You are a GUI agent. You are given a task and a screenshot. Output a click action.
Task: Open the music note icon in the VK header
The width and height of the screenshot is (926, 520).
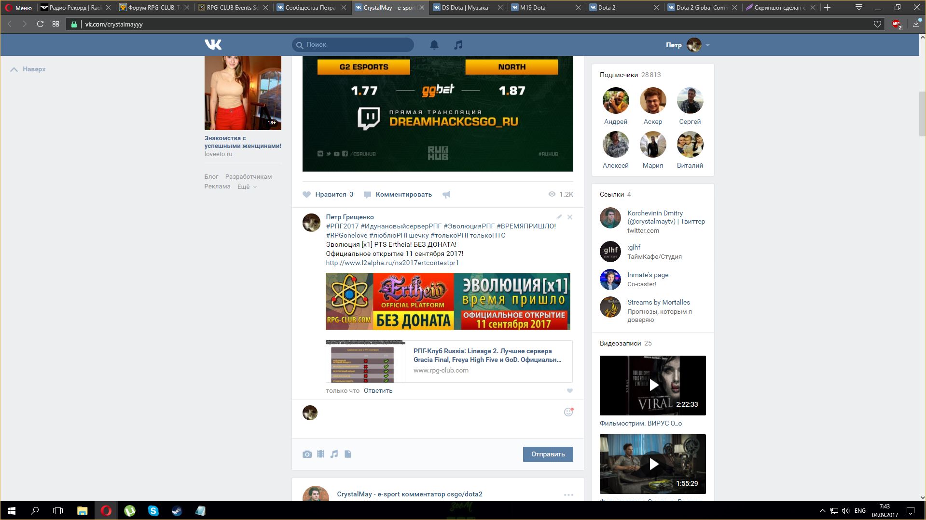[x=458, y=45]
